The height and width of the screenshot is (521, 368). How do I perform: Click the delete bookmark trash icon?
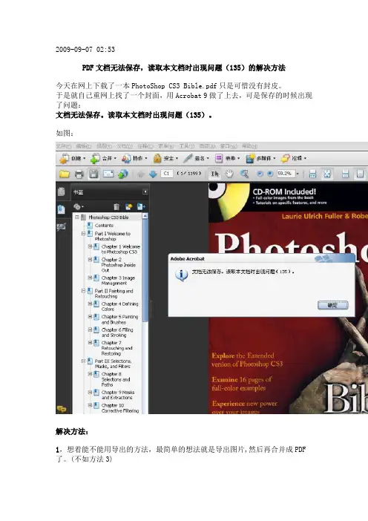click(116, 206)
